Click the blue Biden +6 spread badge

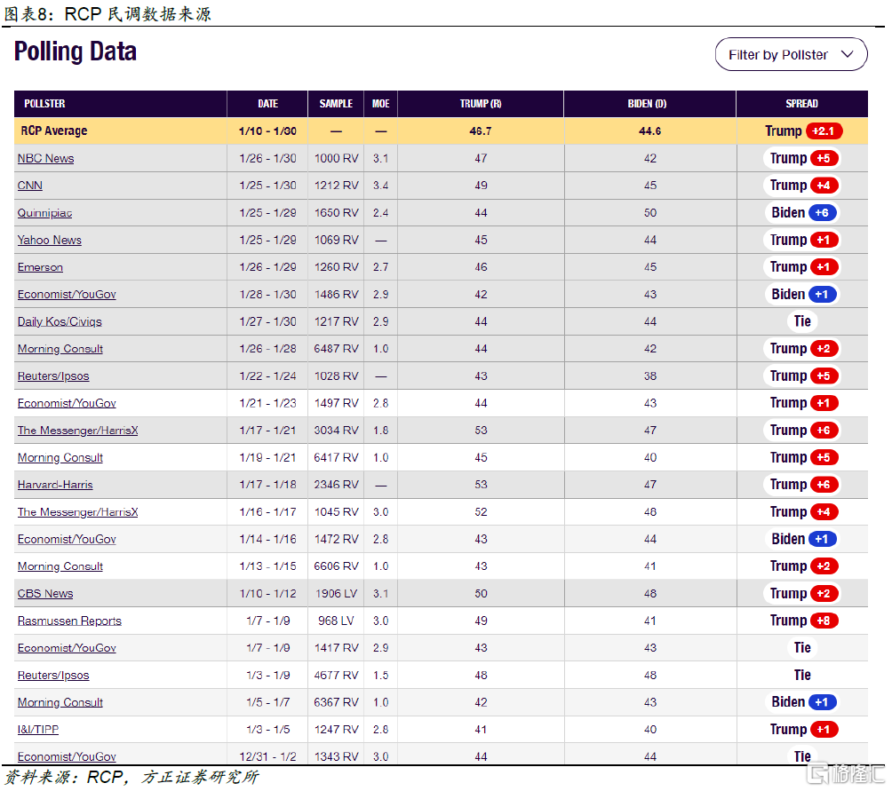click(x=822, y=213)
